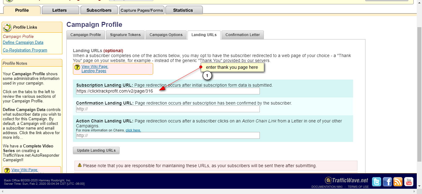This screenshot has width=422, height=194.
Task: Click the yellow warning triangle icon
Action: pos(80,165)
